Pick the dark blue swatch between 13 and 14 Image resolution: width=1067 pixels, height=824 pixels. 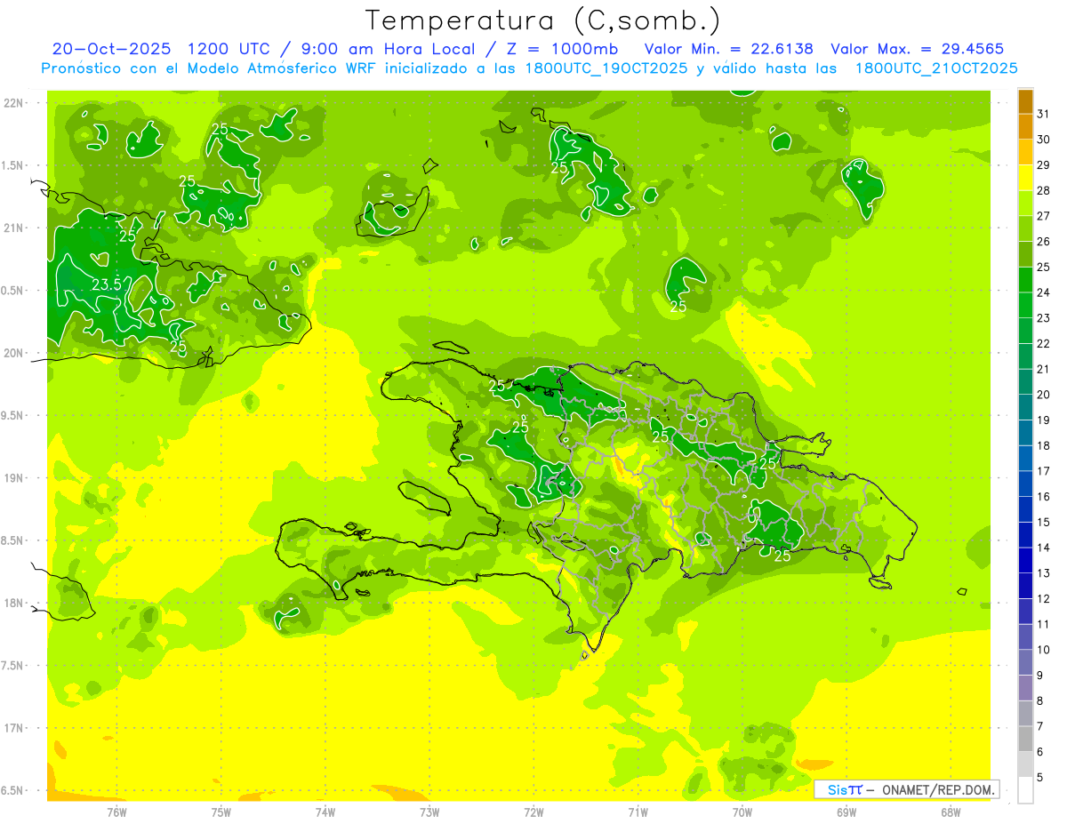point(1025,560)
